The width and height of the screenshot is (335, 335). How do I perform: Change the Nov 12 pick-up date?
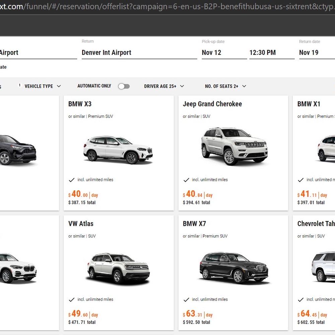pos(224,53)
